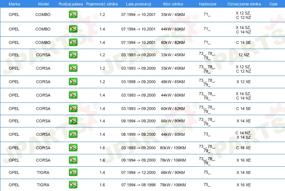Viewport: 285px width, 191px height.
Task: Select engine code X 12 XE cell
Action: [243, 82]
